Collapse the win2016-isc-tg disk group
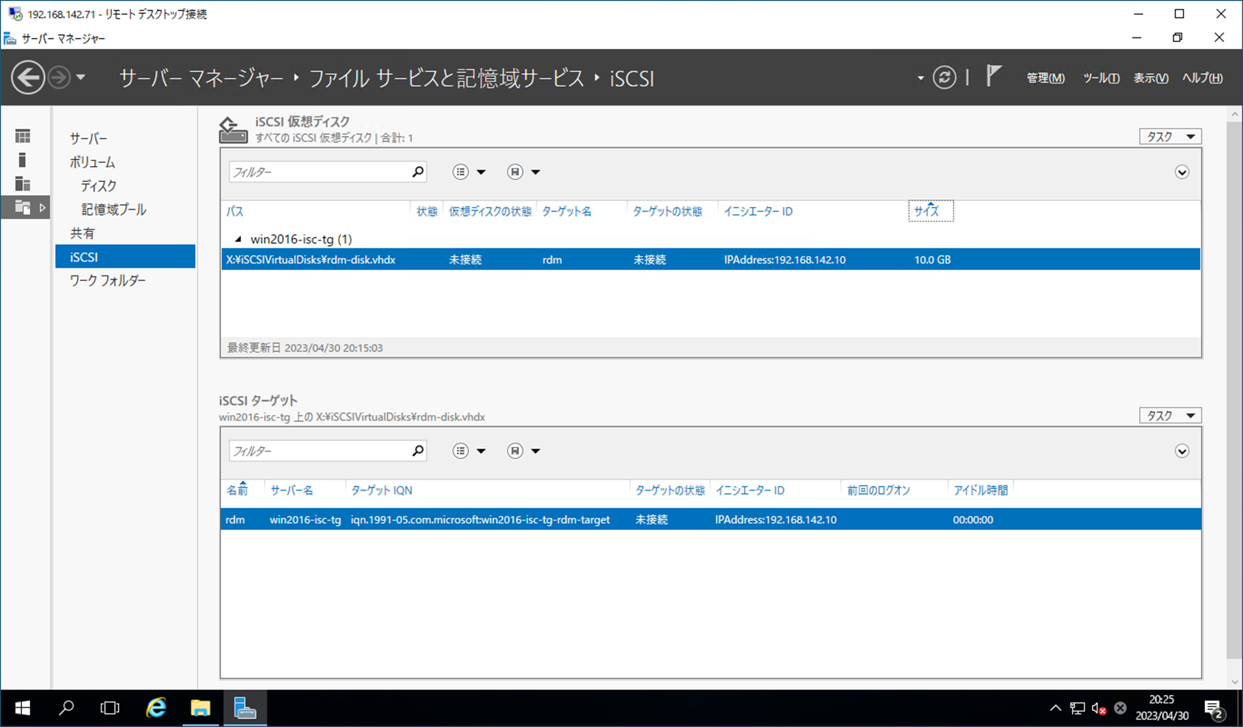 click(x=237, y=239)
